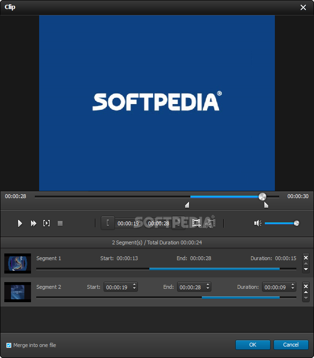Click the playback seek bar knob

pyautogui.click(x=262, y=197)
